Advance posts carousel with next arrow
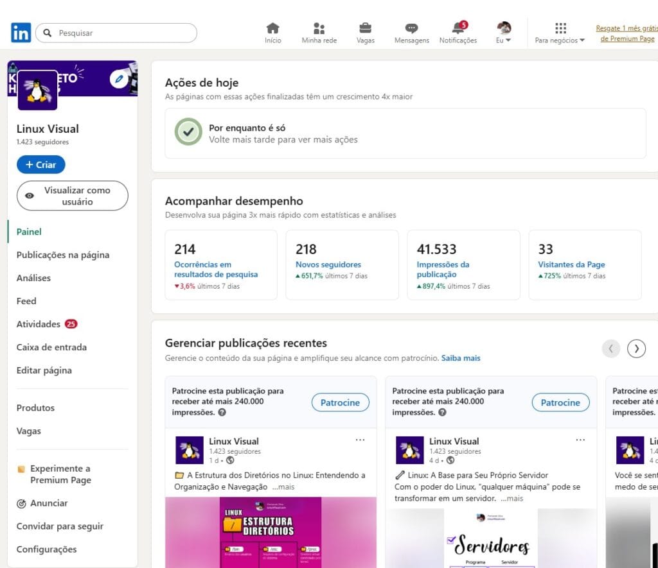Image resolution: width=658 pixels, height=568 pixels. 636,349
